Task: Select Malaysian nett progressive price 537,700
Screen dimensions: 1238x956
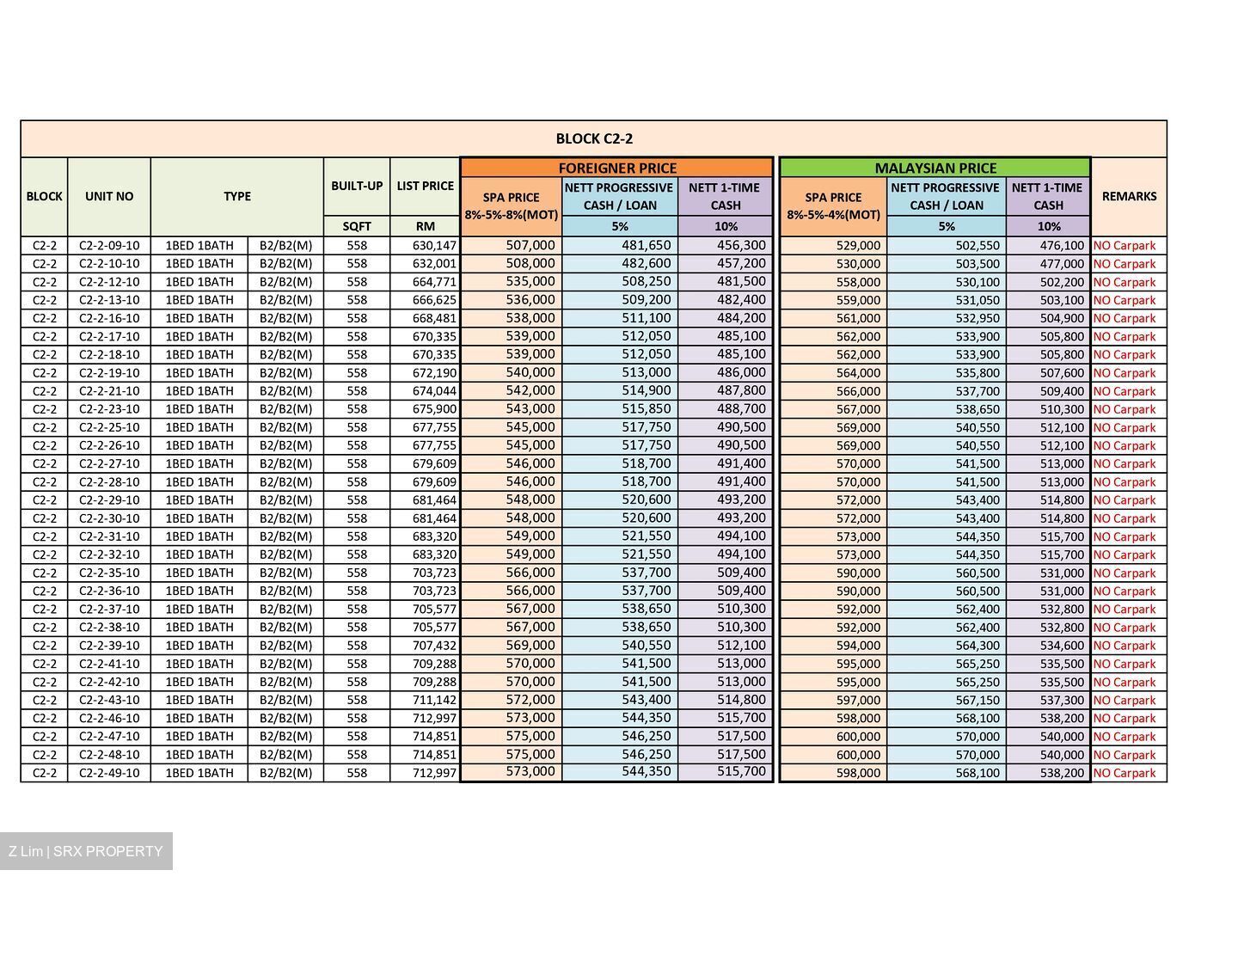Action: pyautogui.click(x=978, y=391)
